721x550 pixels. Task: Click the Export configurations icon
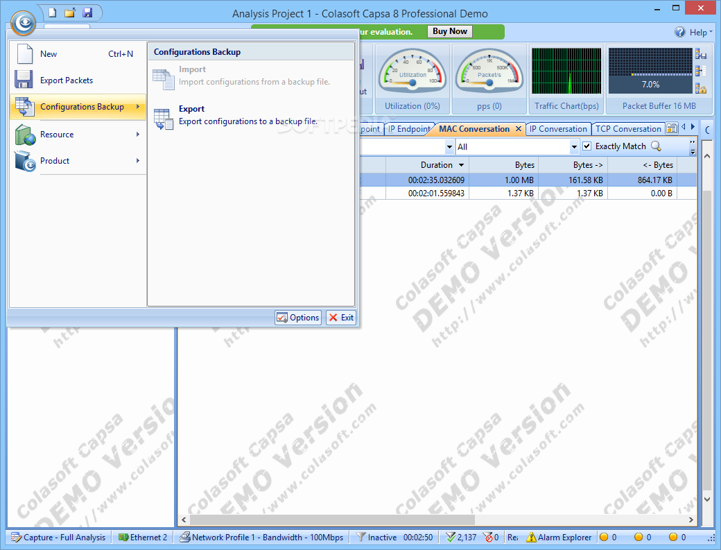pyautogui.click(x=163, y=119)
